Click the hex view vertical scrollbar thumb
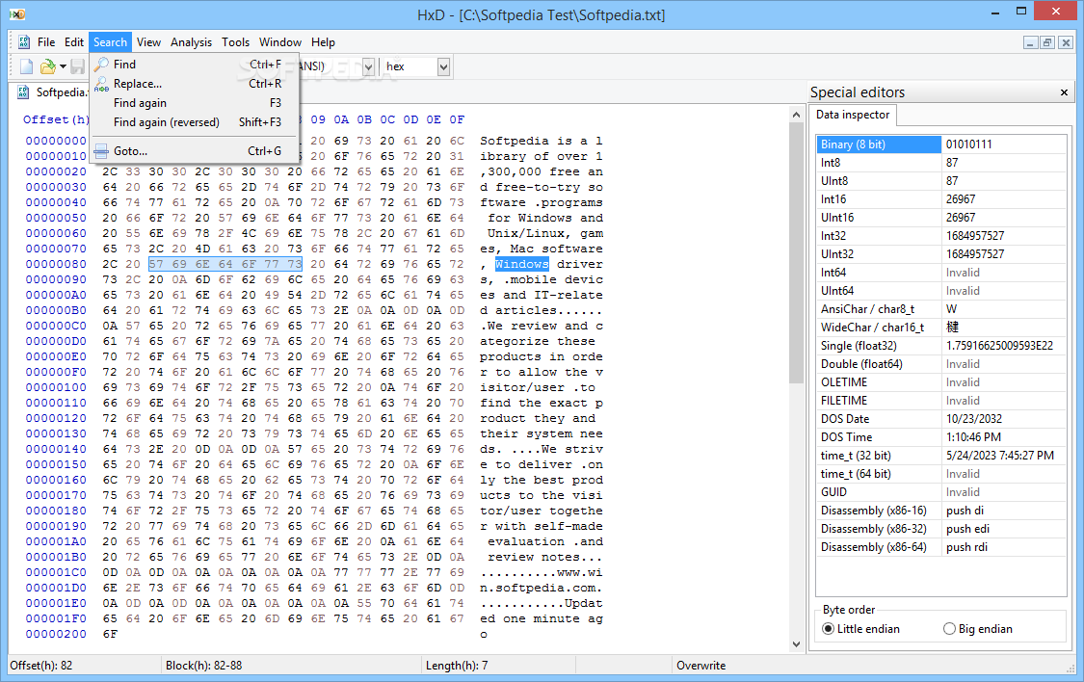 point(796,253)
